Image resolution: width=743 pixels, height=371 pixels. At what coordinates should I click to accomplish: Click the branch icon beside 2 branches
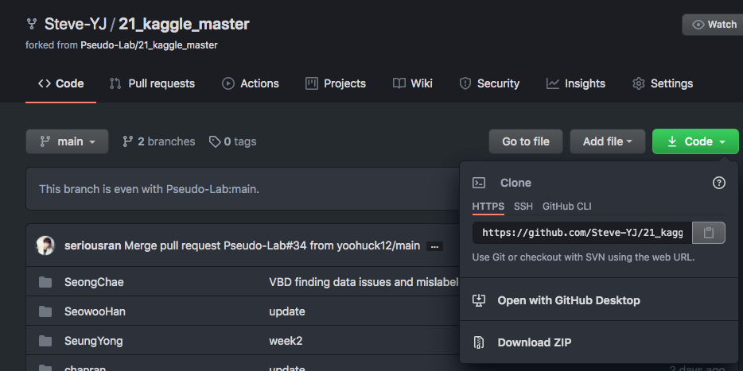(127, 141)
